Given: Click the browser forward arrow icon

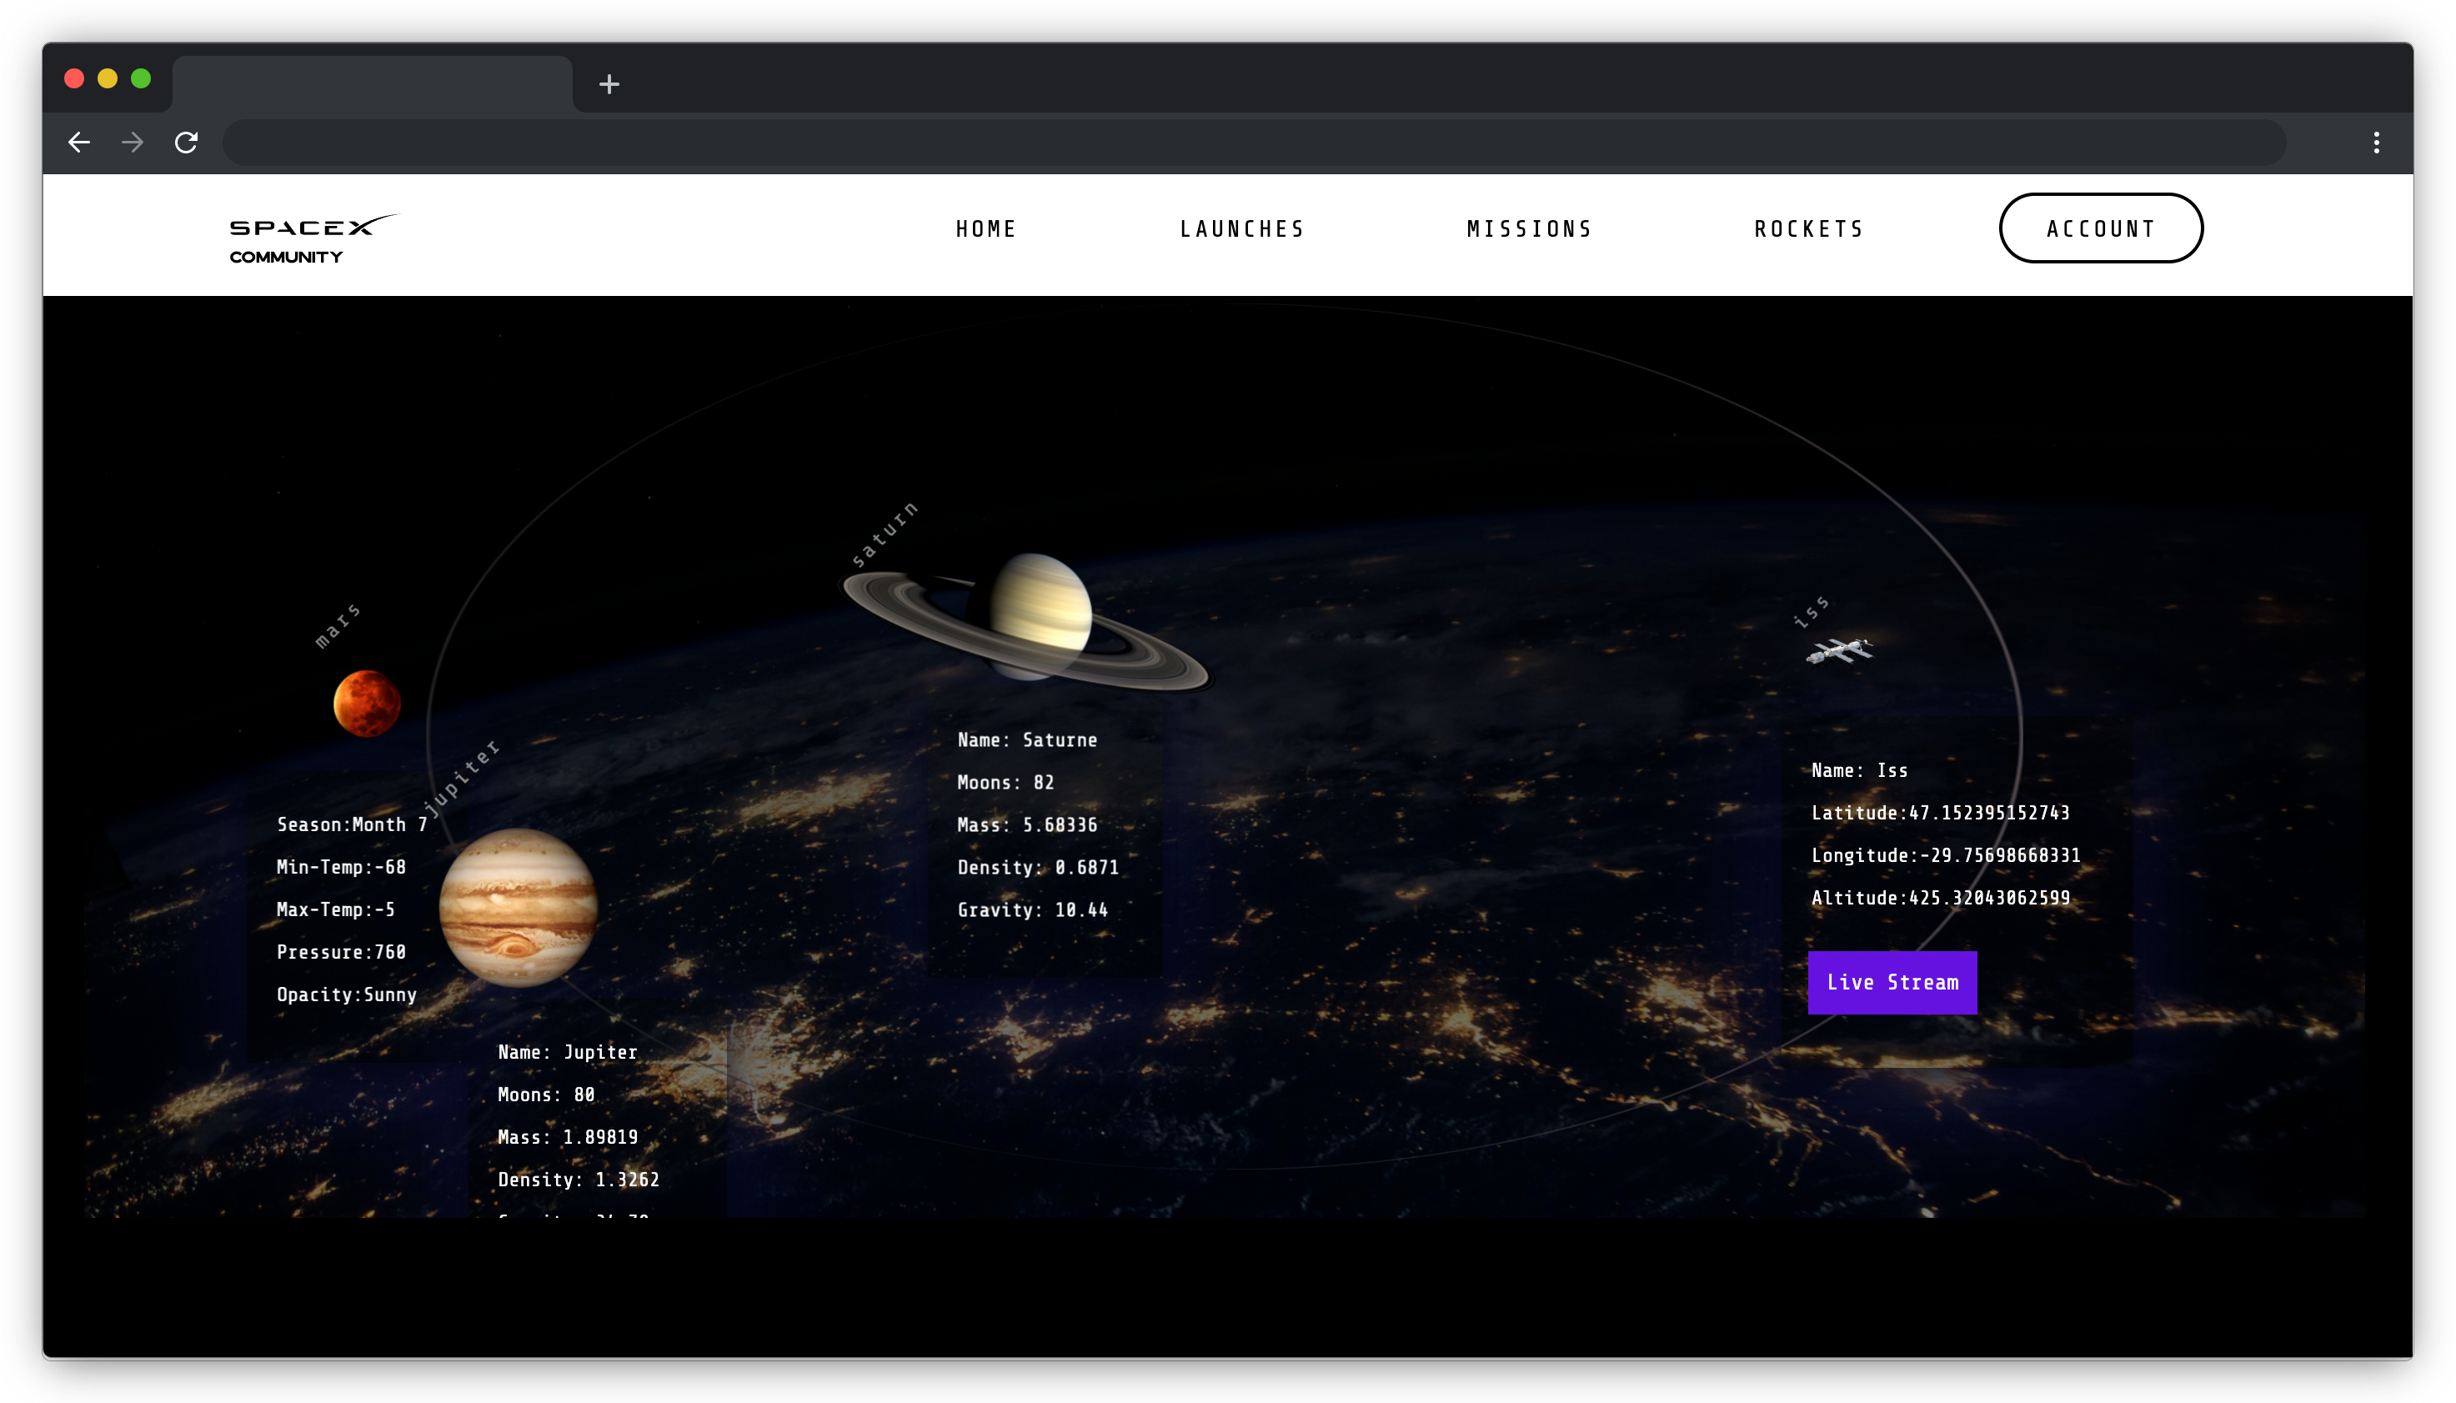Looking at the screenshot, I should pyautogui.click(x=133, y=142).
